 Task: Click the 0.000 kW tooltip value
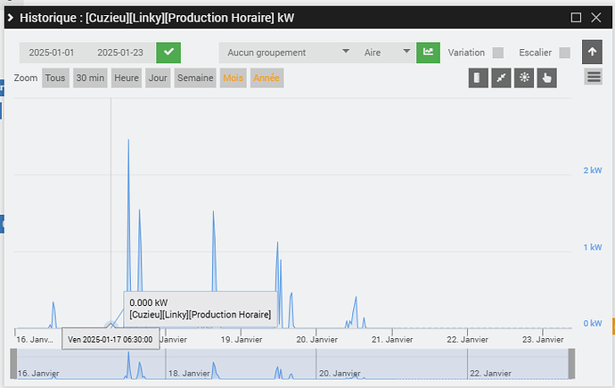[149, 302]
